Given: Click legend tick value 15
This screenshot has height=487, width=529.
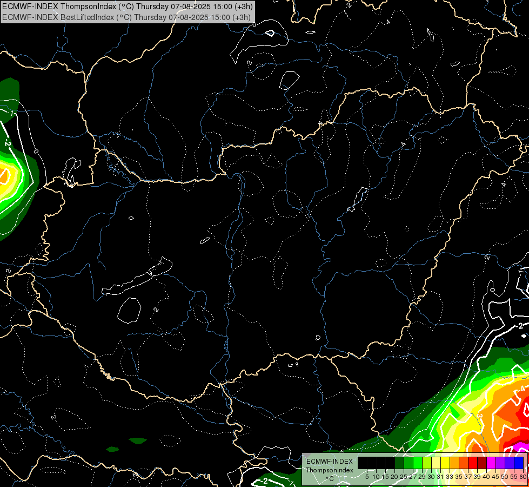Looking at the screenshot, I should 385,477.
